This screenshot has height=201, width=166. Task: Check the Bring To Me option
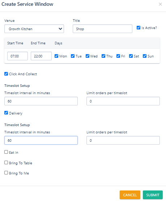(6, 173)
